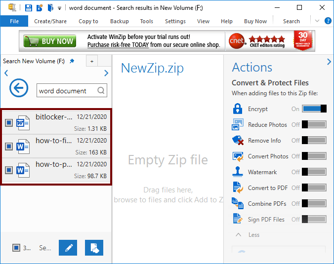Click the WinZip app icon in title bar
334x264 pixels.
click(x=12, y=7)
